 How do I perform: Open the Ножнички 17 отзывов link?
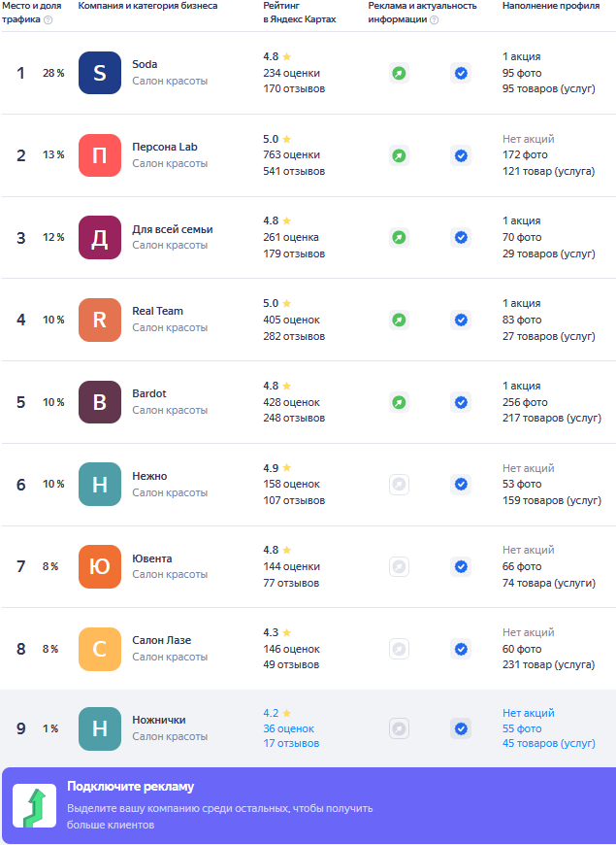tap(291, 744)
